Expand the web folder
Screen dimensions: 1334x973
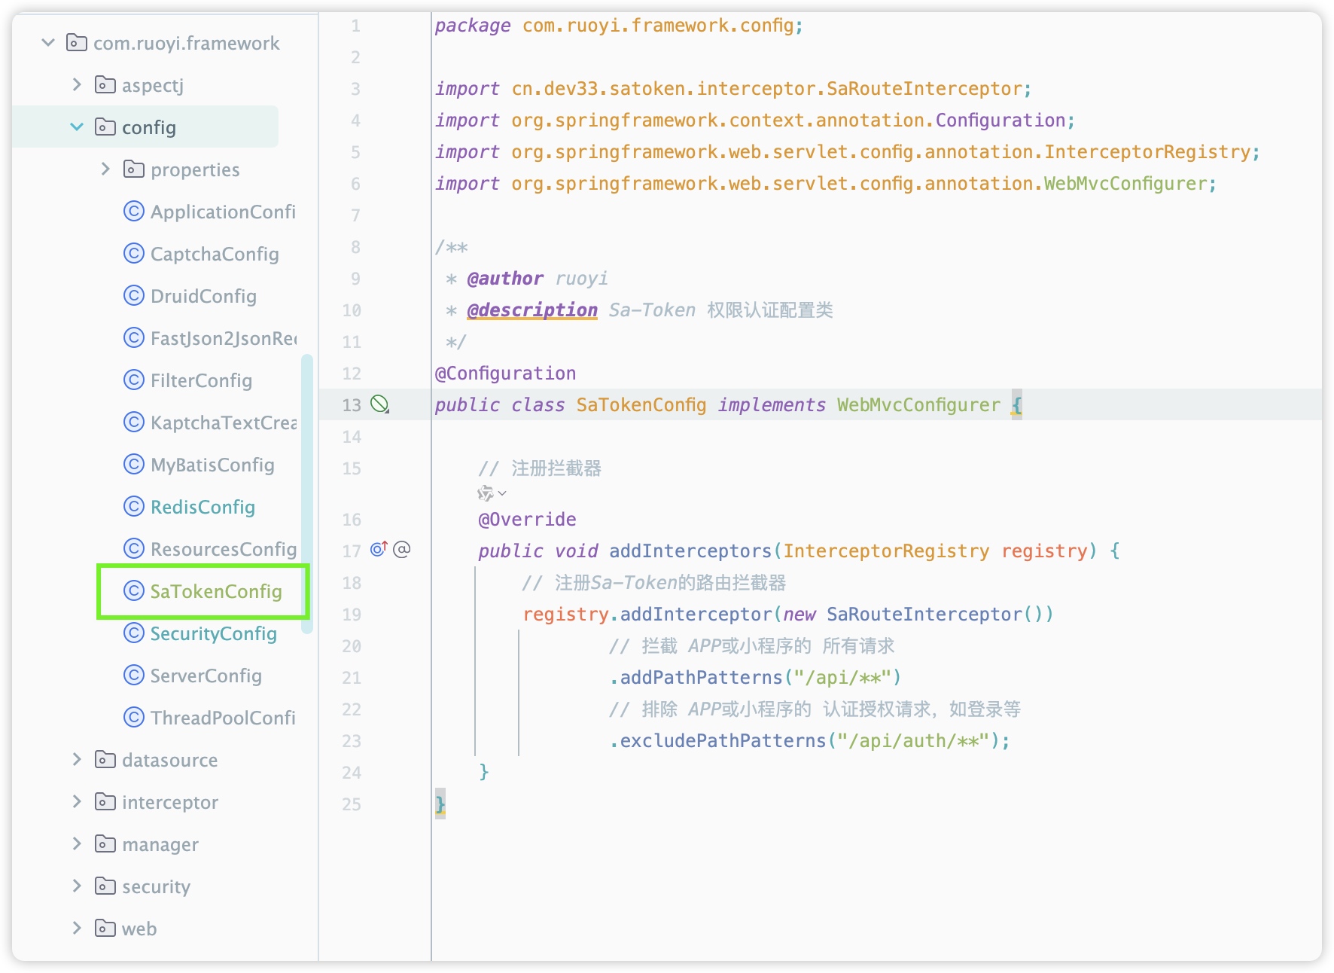pyautogui.click(x=77, y=929)
